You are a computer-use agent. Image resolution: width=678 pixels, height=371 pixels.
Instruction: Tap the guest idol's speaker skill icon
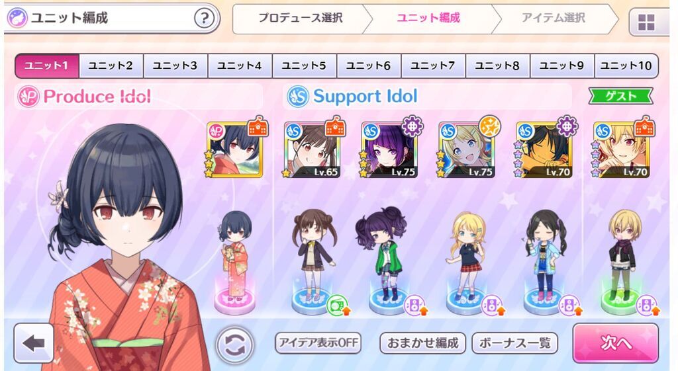coord(646,304)
